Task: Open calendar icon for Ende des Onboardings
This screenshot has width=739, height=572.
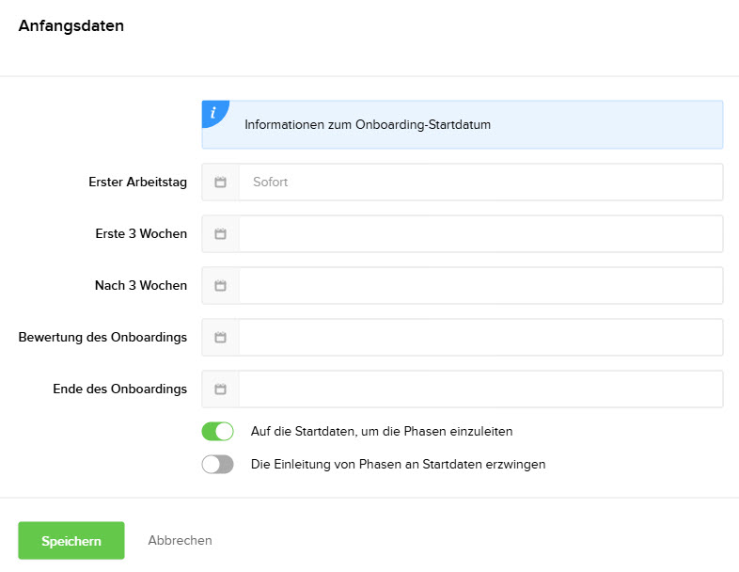Action: point(220,389)
